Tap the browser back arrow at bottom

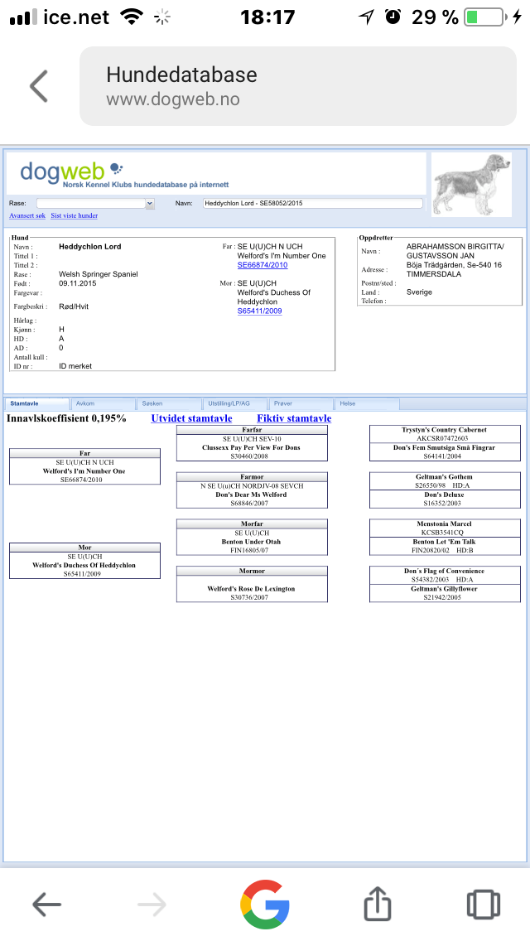[x=46, y=904]
